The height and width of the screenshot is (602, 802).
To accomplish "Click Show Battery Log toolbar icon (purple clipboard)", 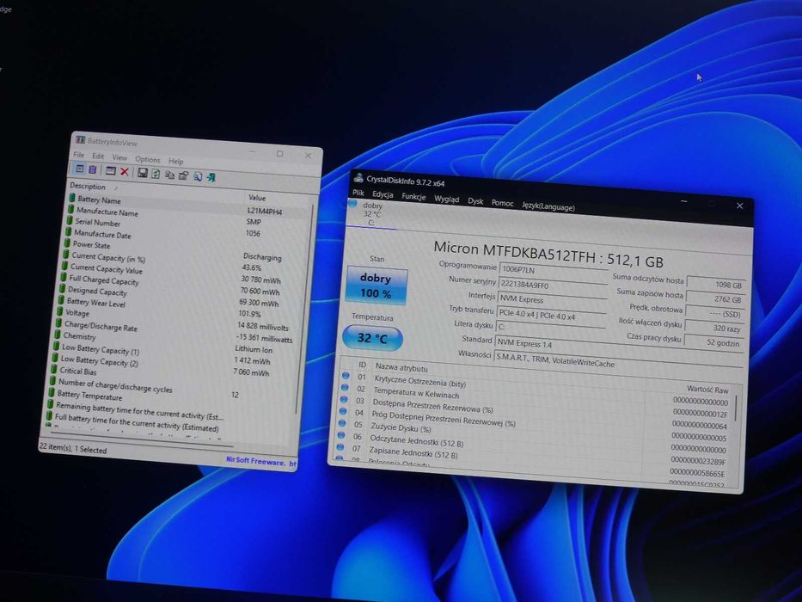I will tap(92, 169).
